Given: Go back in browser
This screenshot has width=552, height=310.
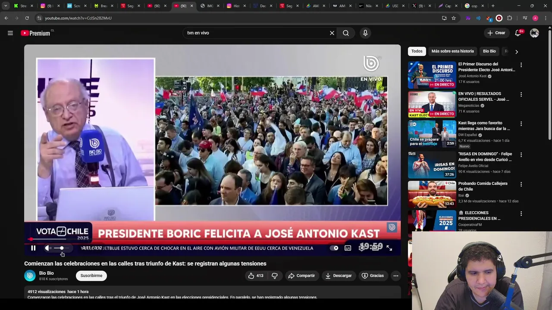Looking at the screenshot, I should click(x=6, y=18).
